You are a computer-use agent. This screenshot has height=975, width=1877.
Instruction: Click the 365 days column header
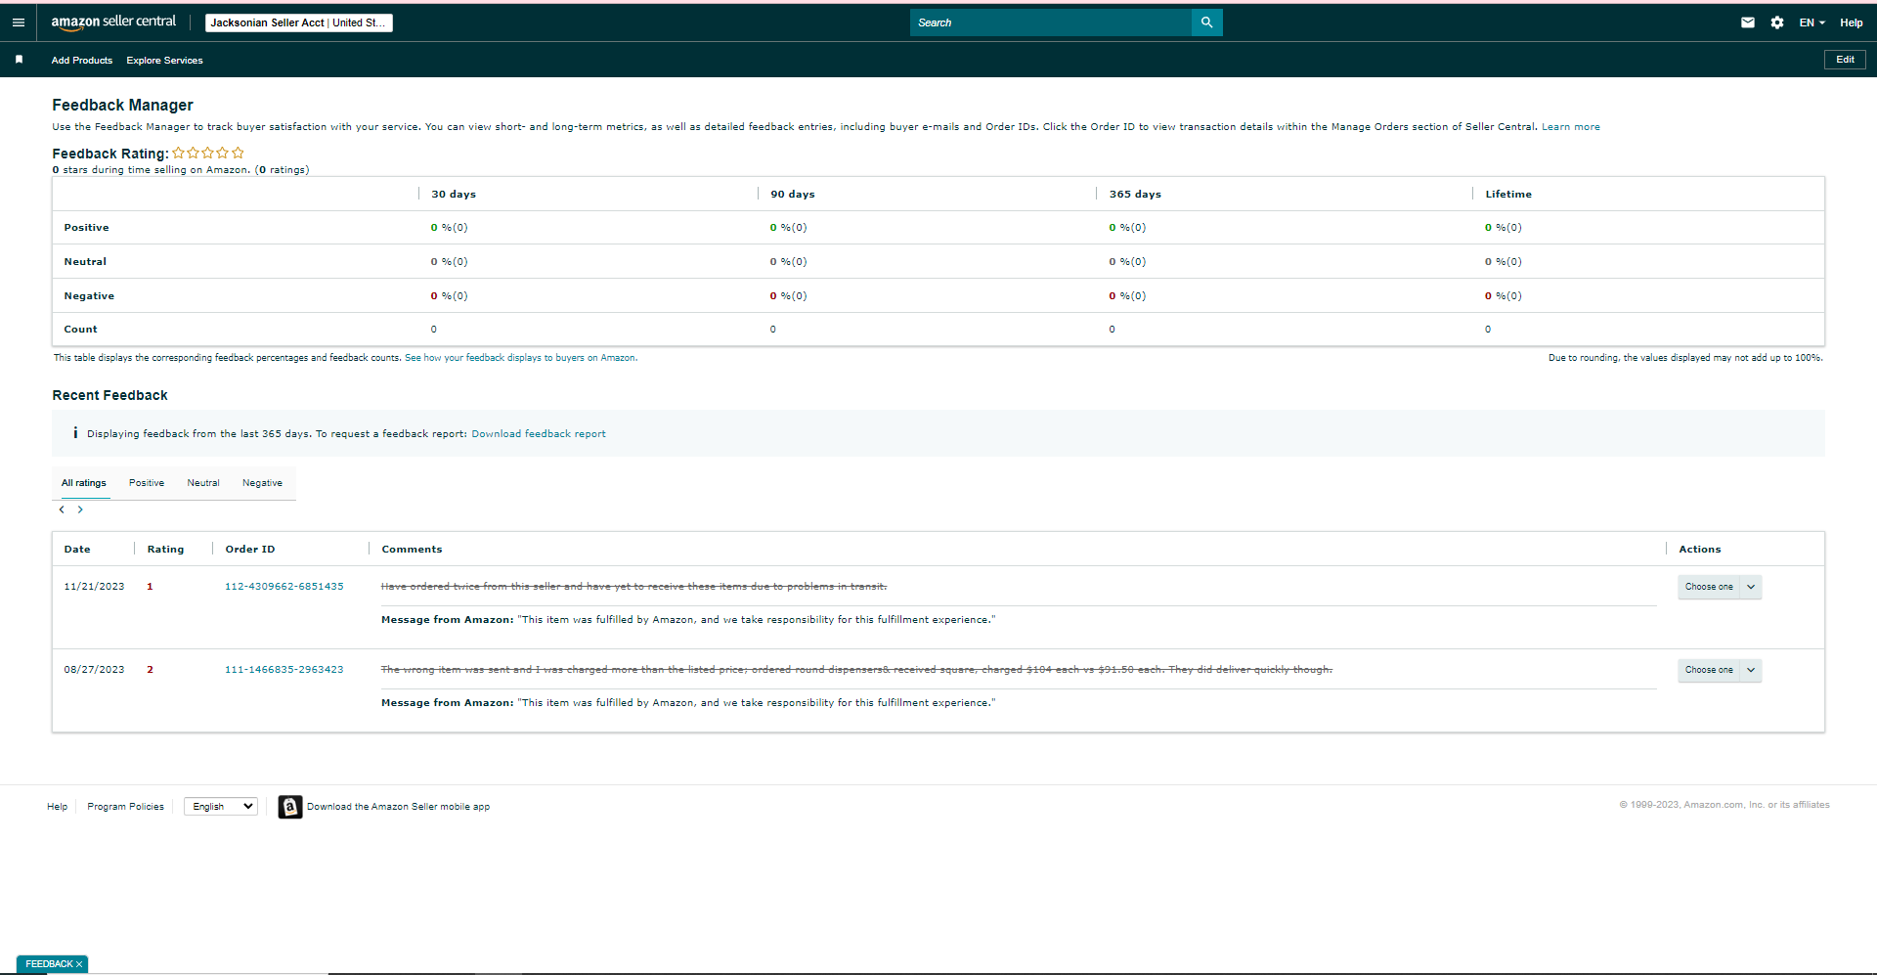pyautogui.click(x=1135, y=195)
